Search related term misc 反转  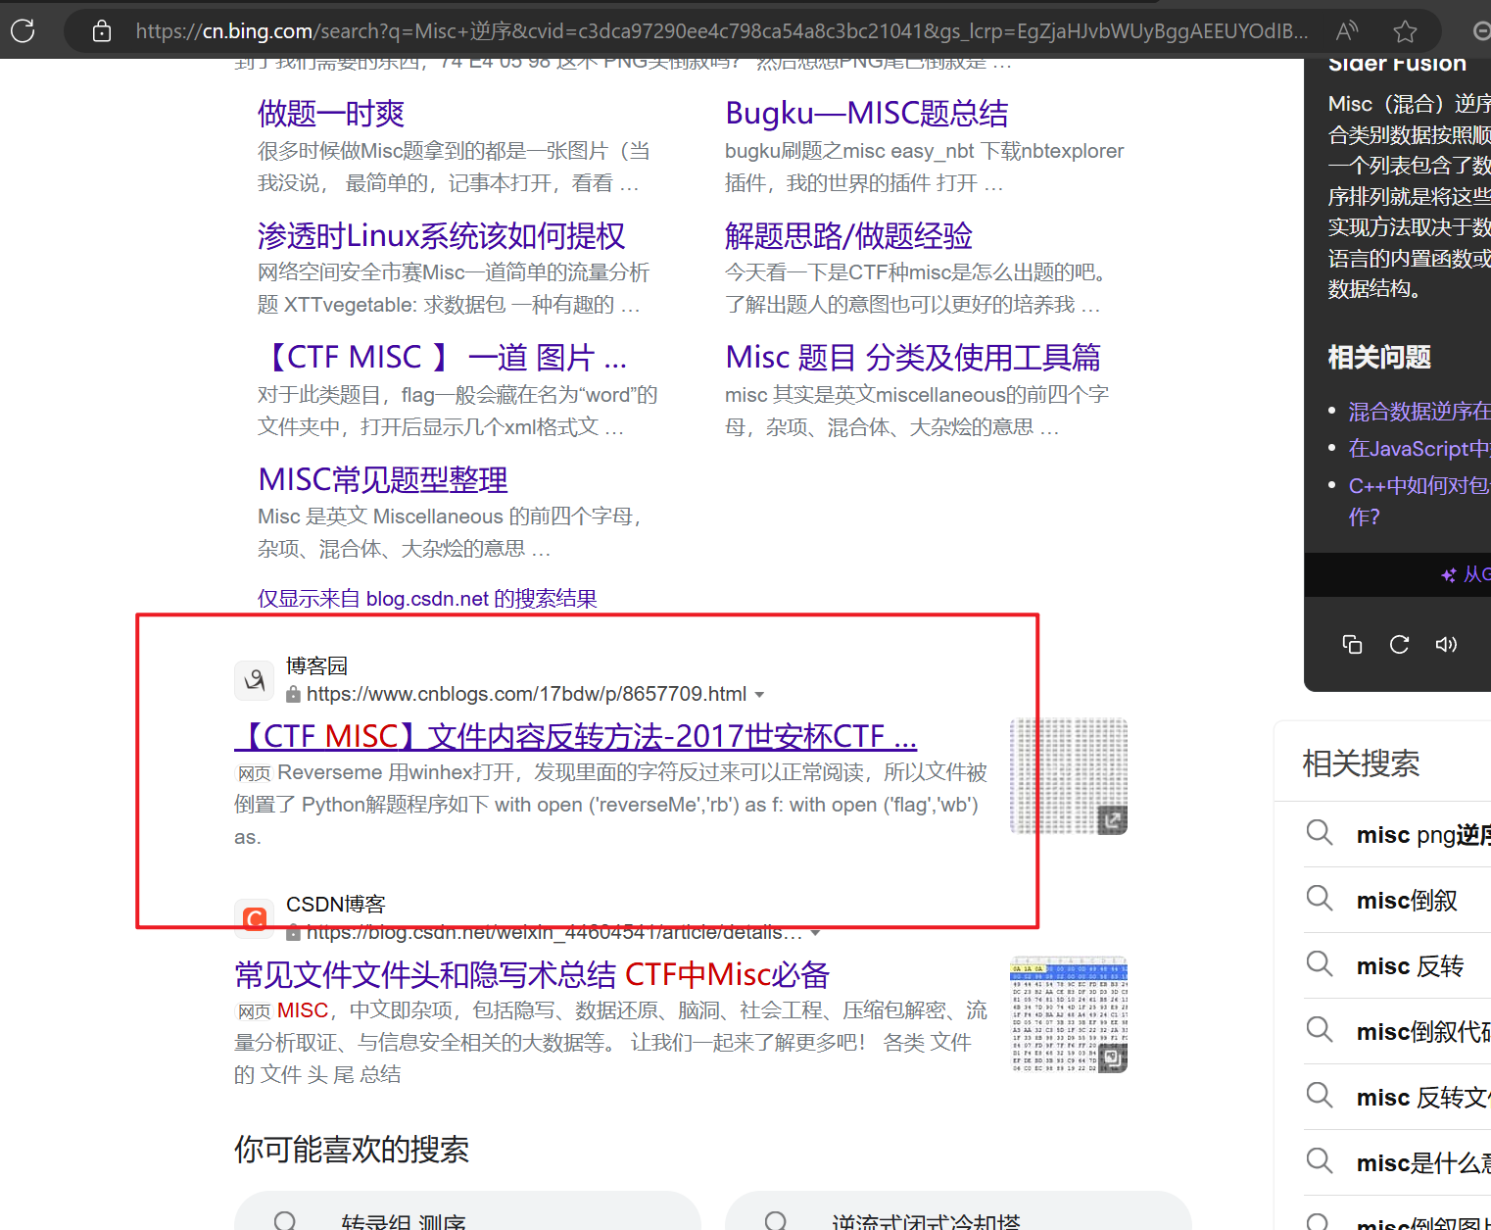coord(1410,966)
